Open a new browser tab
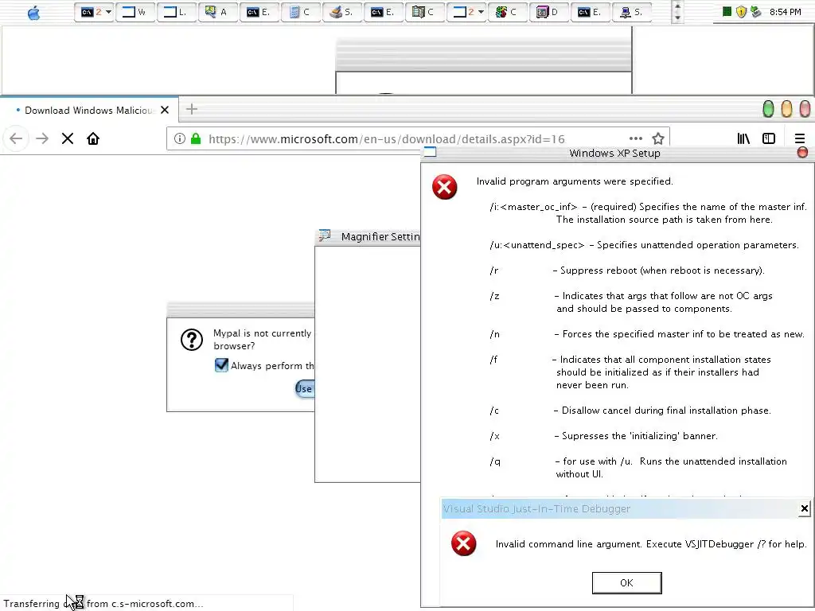This screenshot has width=815, height=611. (192, 109)
